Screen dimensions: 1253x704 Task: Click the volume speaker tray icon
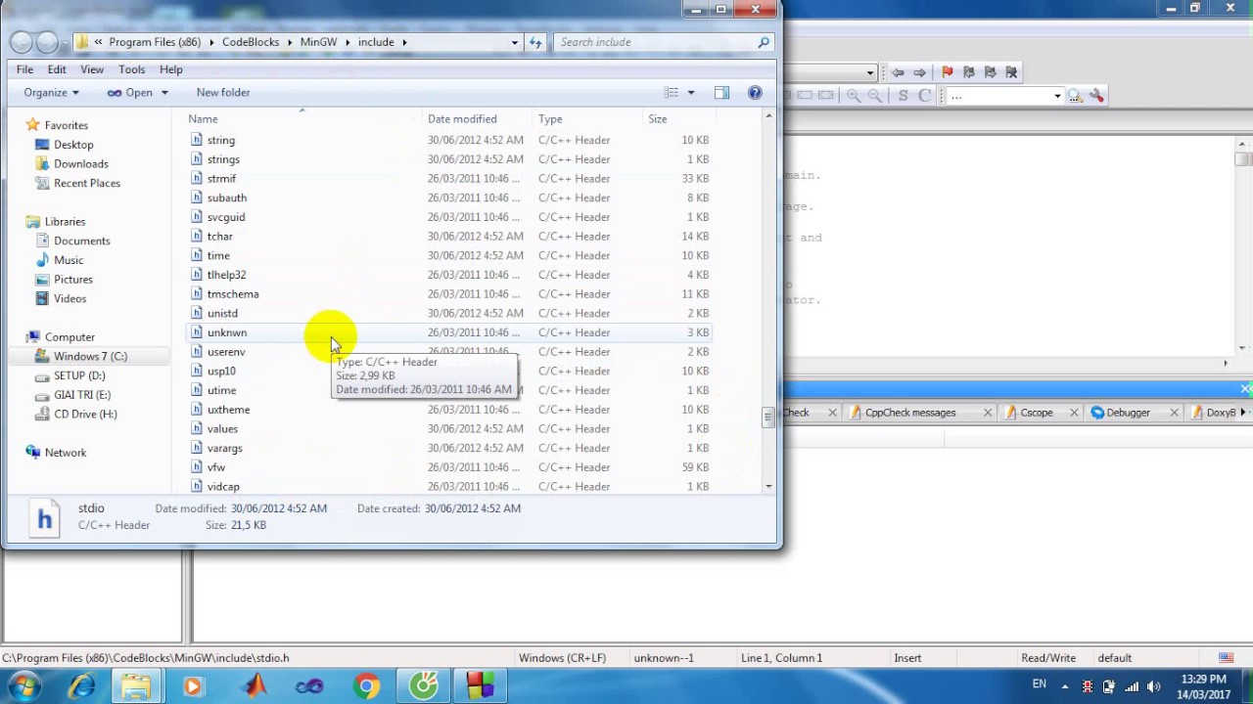(1153, 686)
